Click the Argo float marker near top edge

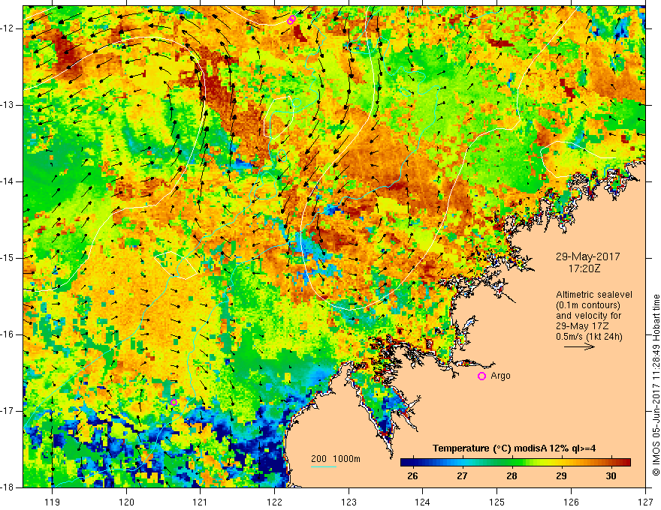coord(291,20)
